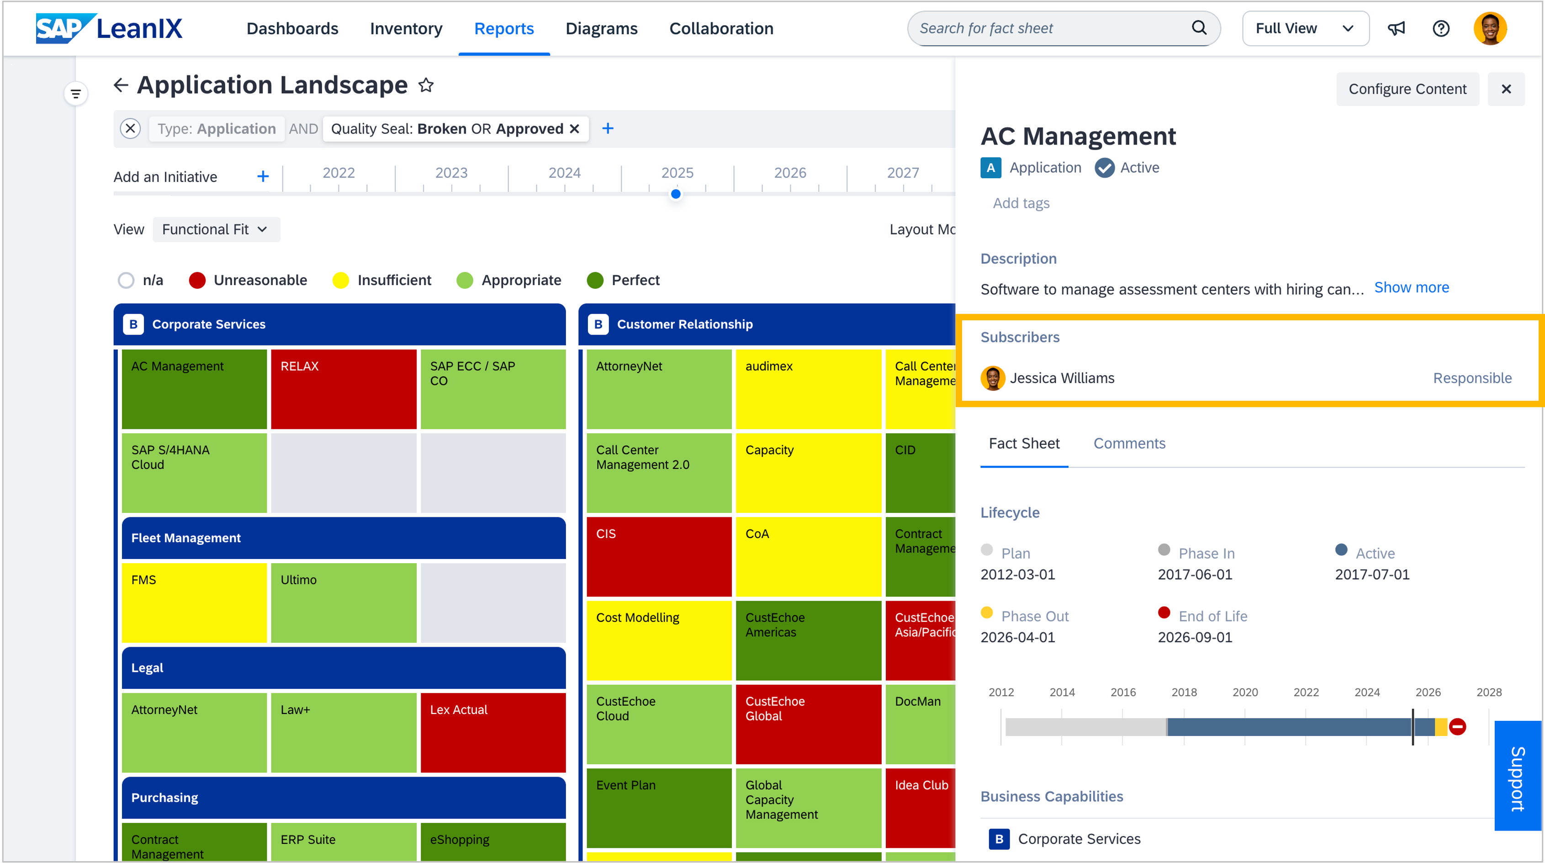Open the Collaboration menu
Viewport: 1545px width, 863px height.
tap(721, 28)
